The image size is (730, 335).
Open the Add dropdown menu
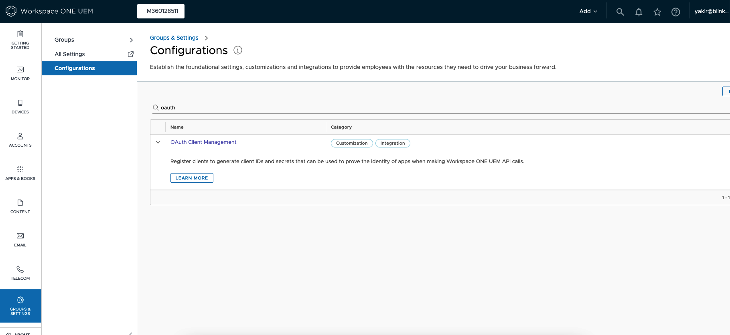[x=588, y=11]
